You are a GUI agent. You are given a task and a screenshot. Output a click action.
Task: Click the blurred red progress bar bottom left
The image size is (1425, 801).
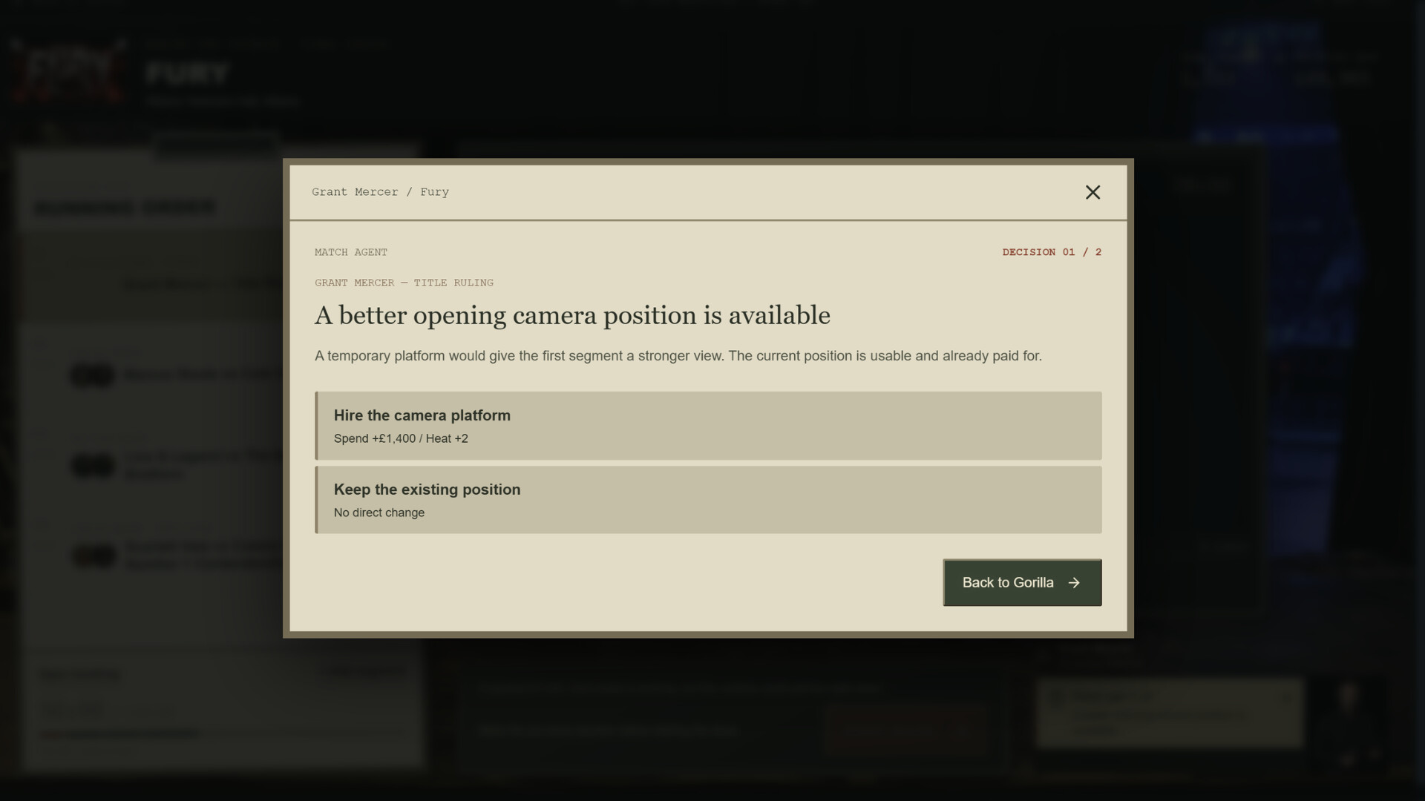tap(120, 734)
